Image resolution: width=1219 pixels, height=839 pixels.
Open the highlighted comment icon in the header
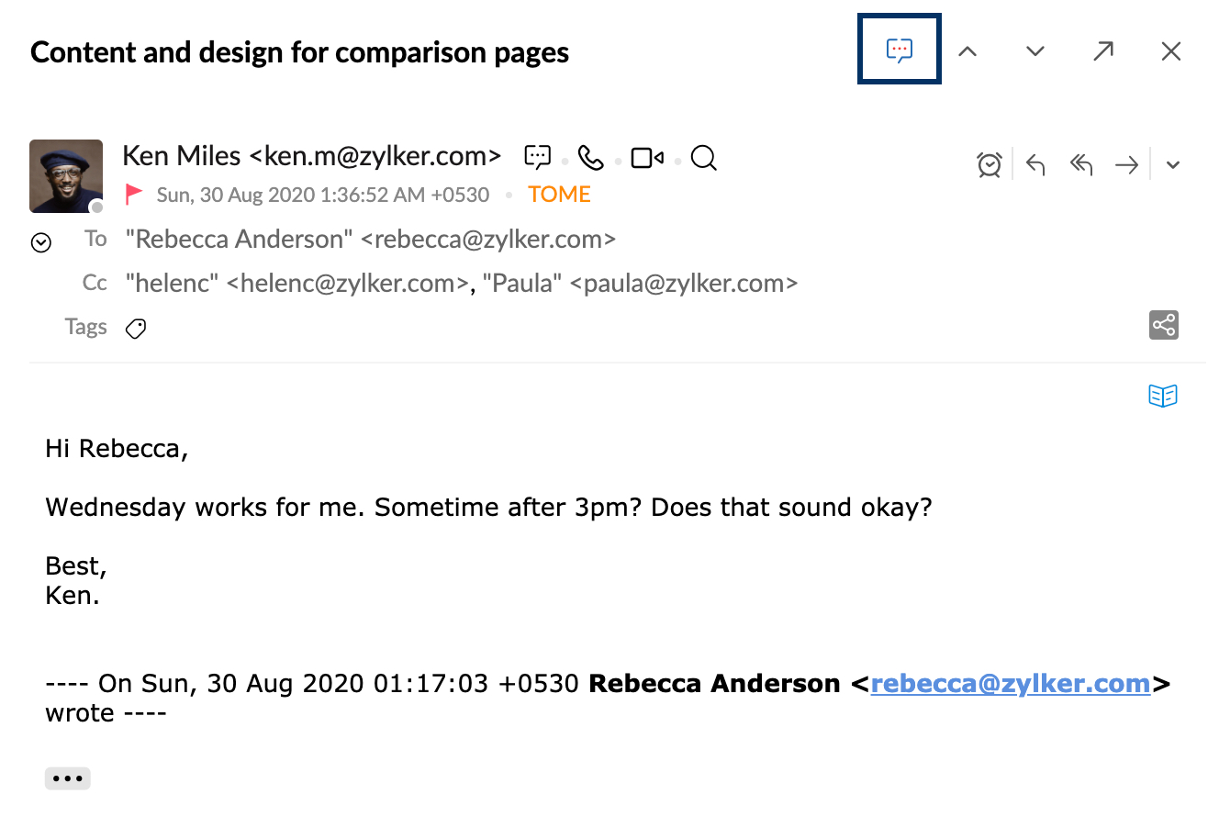tap(900, 50)
